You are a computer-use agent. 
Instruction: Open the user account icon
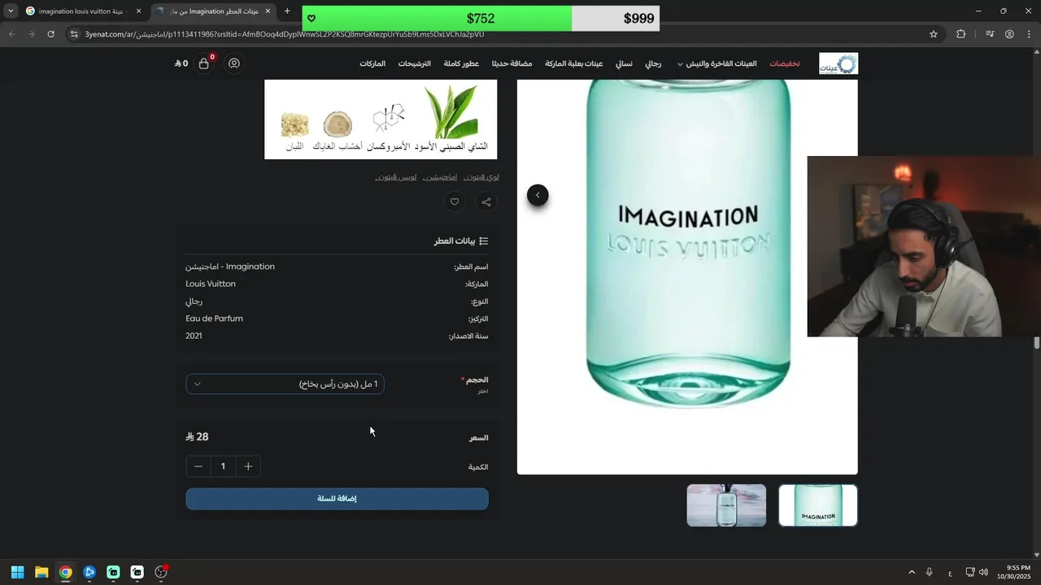tap(234, 63)
